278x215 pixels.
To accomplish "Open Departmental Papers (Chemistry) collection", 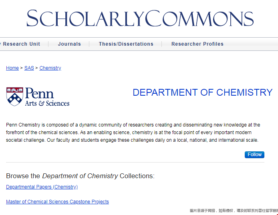I will 42,187.
